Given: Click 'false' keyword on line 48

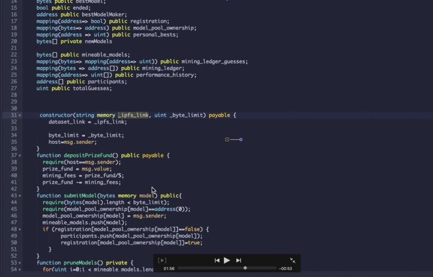Looking at the screenshot, I should (x=192, y=229).
